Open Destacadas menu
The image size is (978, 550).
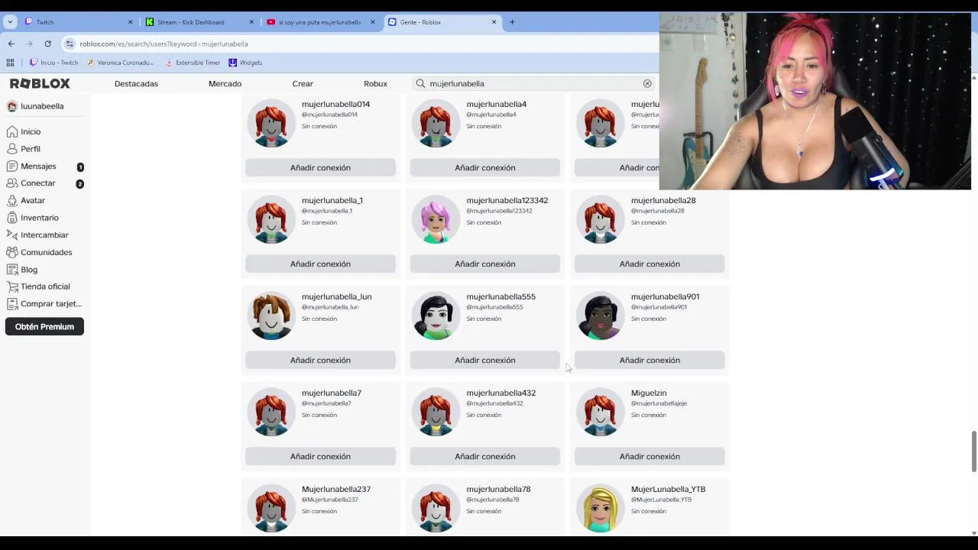point(136,83)
